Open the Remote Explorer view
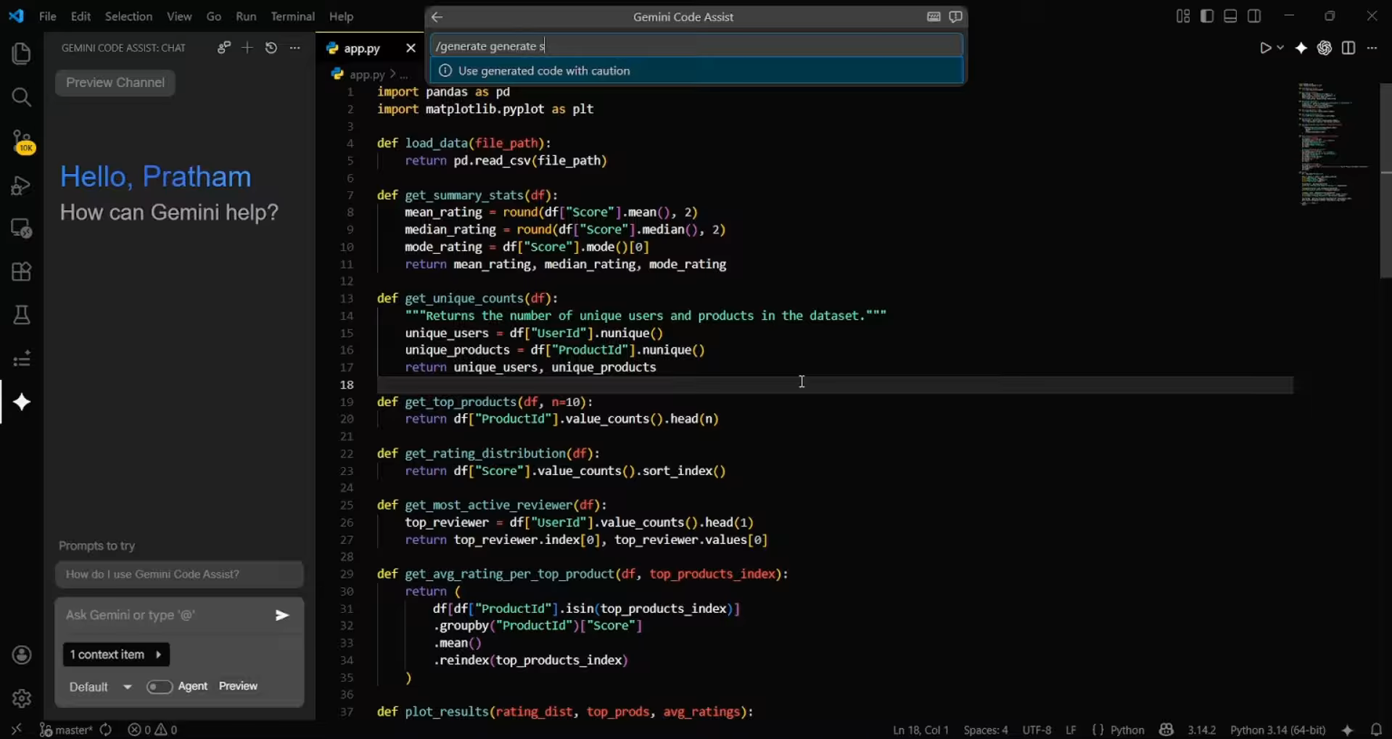 point(21,228)
